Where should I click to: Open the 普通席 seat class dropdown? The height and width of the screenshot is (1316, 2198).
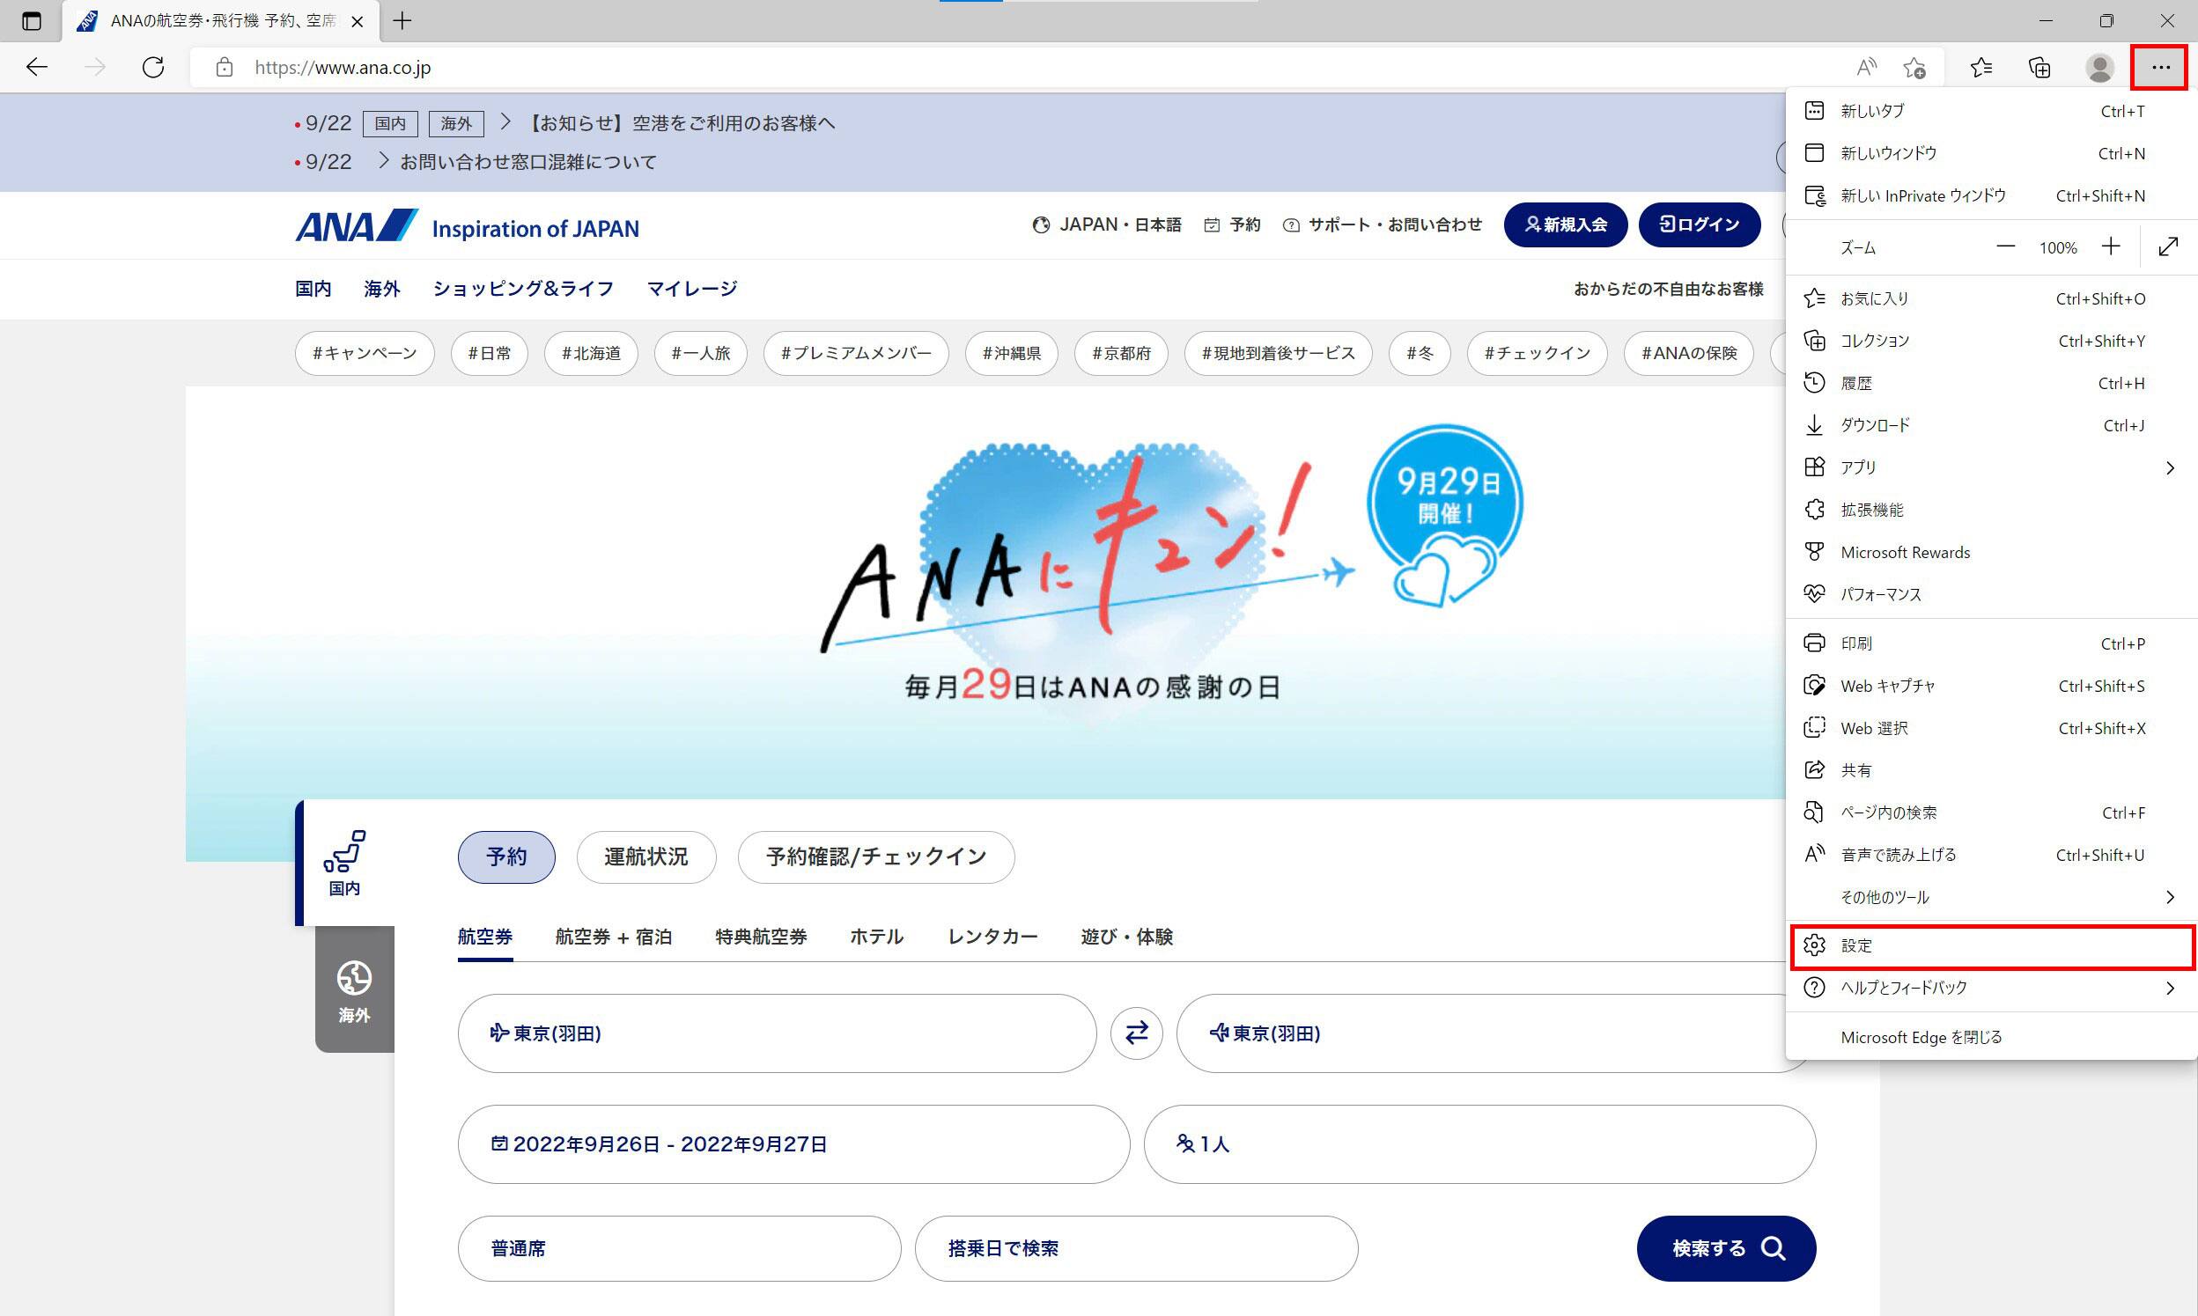click(x=679, y=1247)
